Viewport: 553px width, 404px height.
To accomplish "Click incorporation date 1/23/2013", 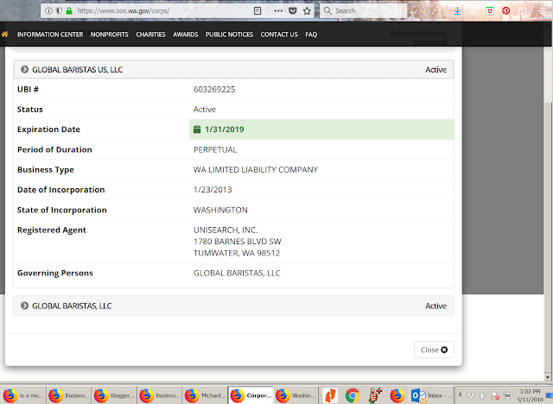I will click(213, 190).
